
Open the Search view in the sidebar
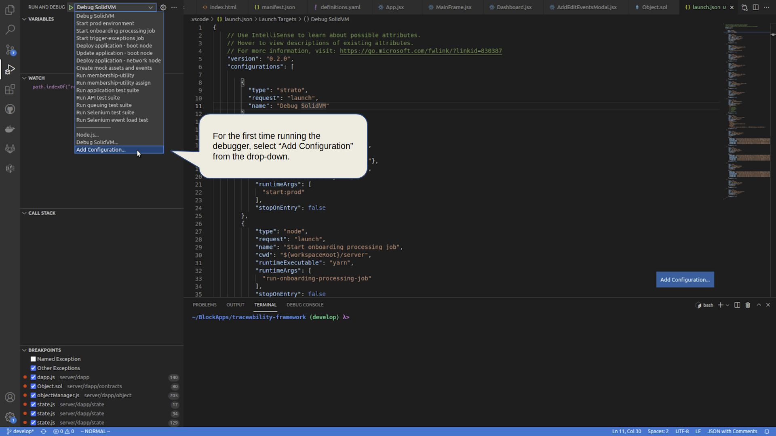click(x=10, y=29)
